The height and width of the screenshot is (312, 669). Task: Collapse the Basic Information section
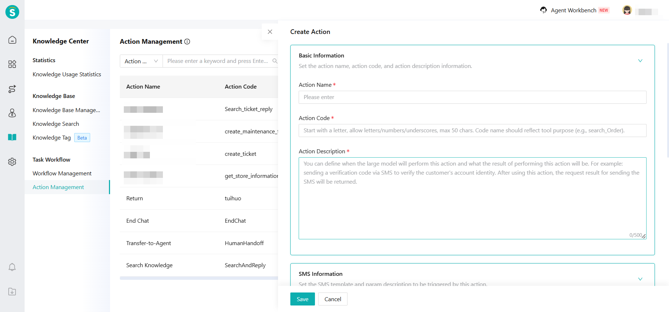coord(640,61)
